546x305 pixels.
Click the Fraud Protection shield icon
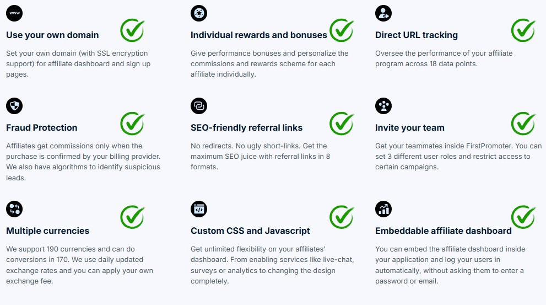[14, 106]
